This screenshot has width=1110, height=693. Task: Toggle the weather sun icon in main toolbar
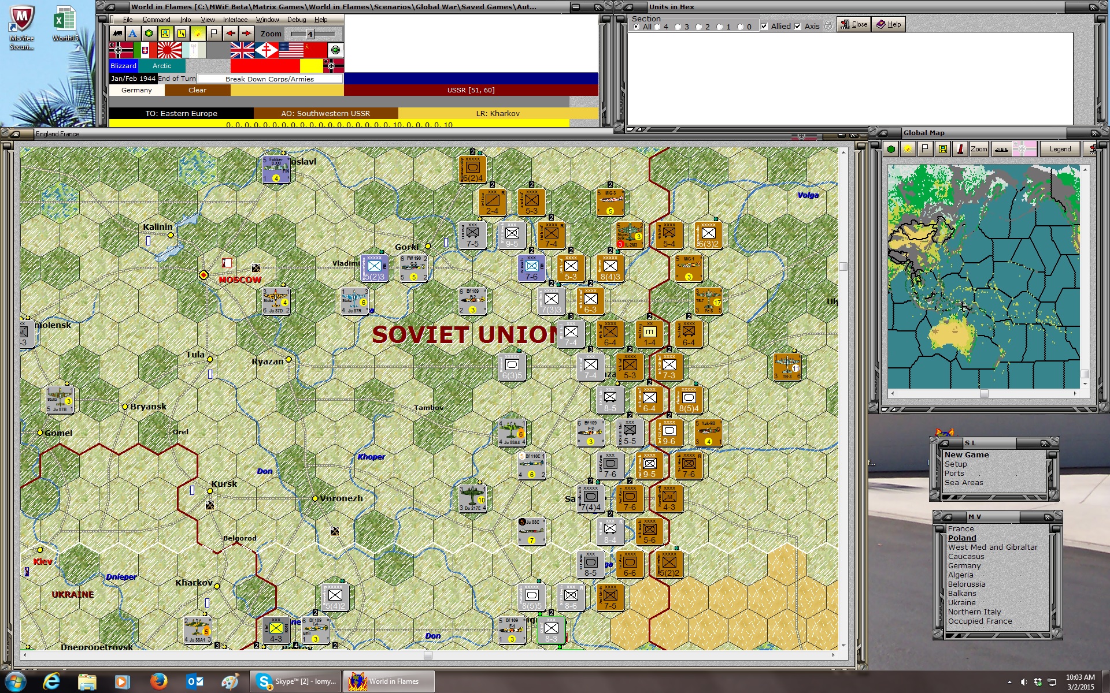point(198,33)
